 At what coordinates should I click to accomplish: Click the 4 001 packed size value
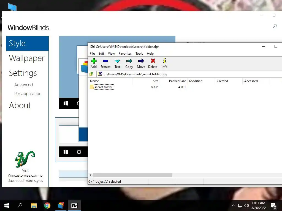pos(182,87)
